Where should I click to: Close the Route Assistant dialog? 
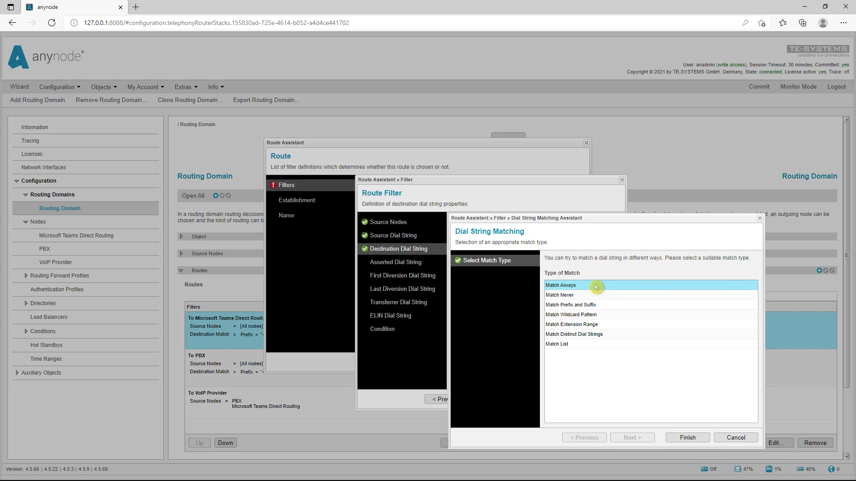point(586,143)
